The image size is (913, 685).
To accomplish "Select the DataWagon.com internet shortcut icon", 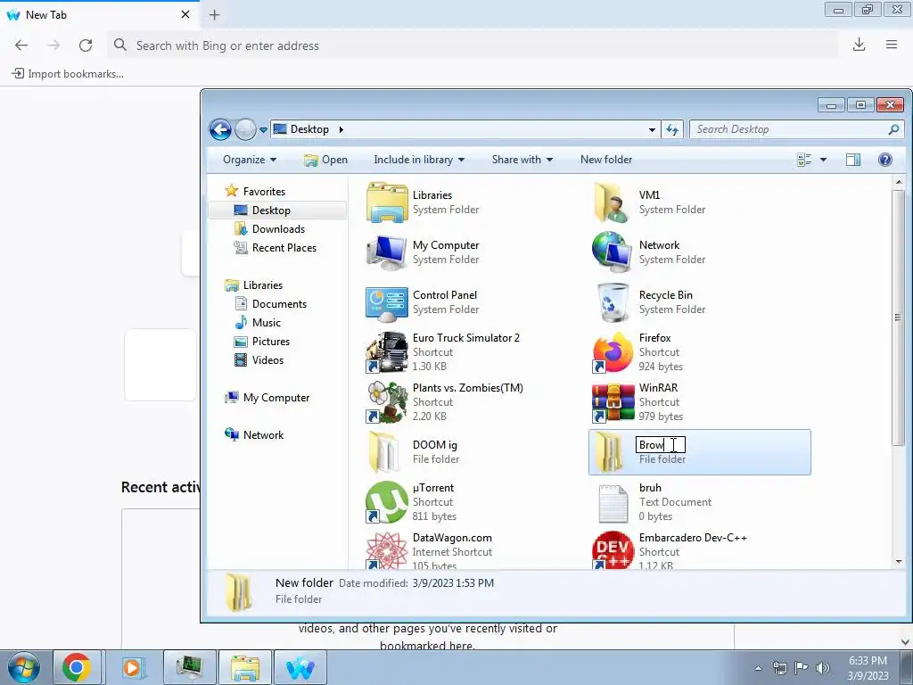I will [x=387, y=549].
